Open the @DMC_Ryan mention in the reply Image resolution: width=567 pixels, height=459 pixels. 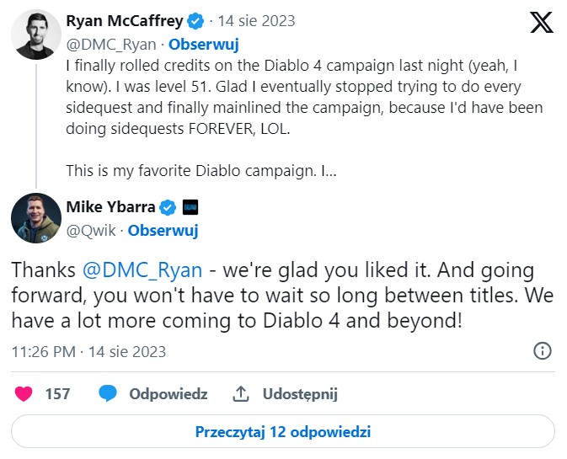tap(143, 270)
